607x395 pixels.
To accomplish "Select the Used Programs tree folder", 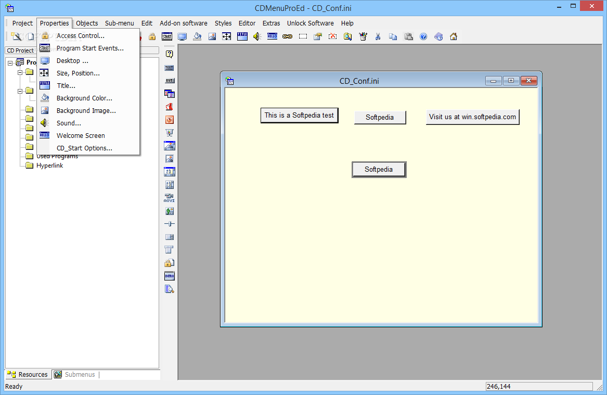I will [x=57, y=157].
